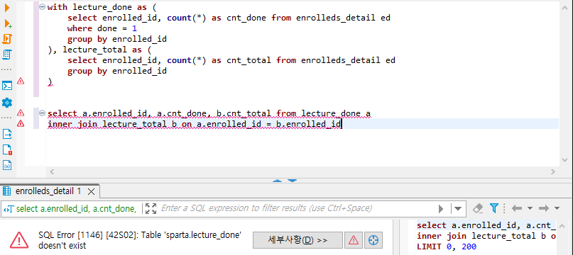This screenshot has width=573, height=255.
Task: Execute the SQL script icon
Action: tap(7, 39)
